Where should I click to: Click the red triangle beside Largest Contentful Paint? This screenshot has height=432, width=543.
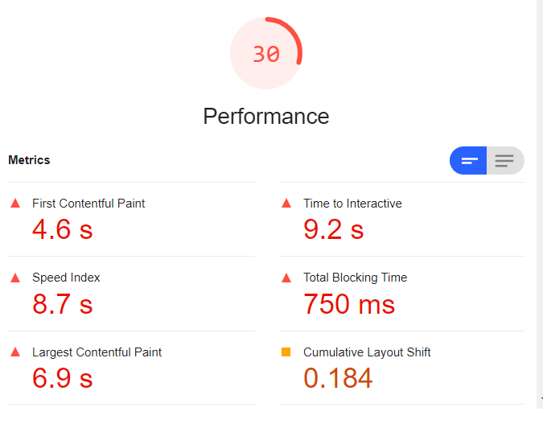point(15,352)
